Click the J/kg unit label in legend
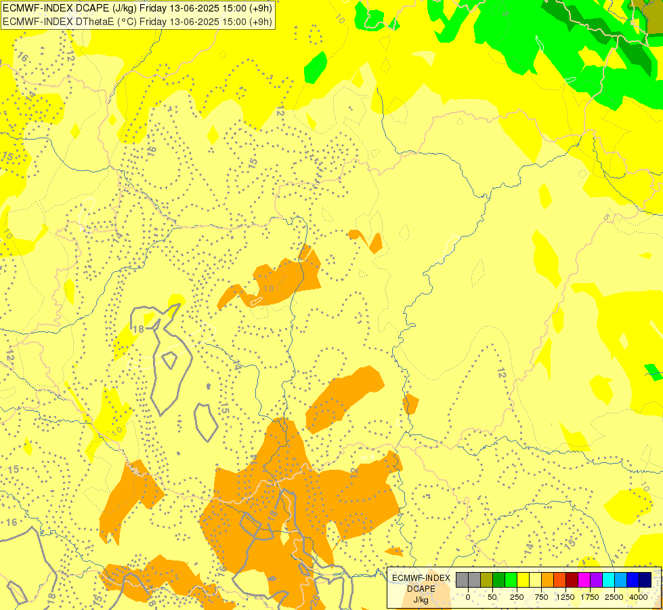The height and width of the screenshot is (610, 663). [421, 600]
